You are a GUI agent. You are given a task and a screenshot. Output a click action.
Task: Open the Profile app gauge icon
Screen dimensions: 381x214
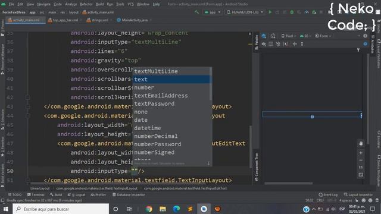[x=307, y=12]
